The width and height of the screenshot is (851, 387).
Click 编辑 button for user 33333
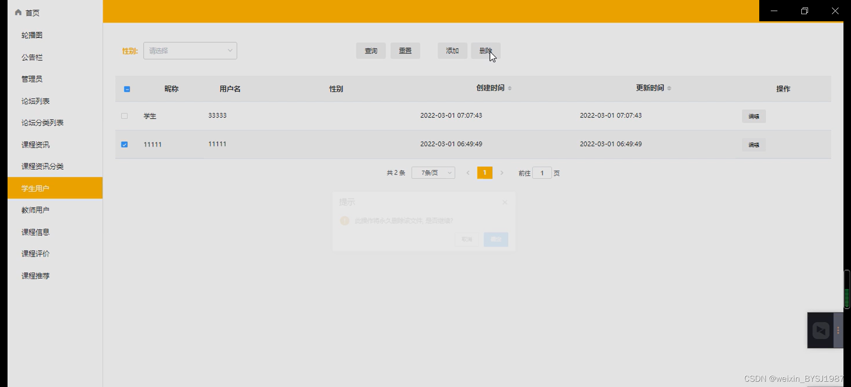pyautogui.click(x=754, y=116)
